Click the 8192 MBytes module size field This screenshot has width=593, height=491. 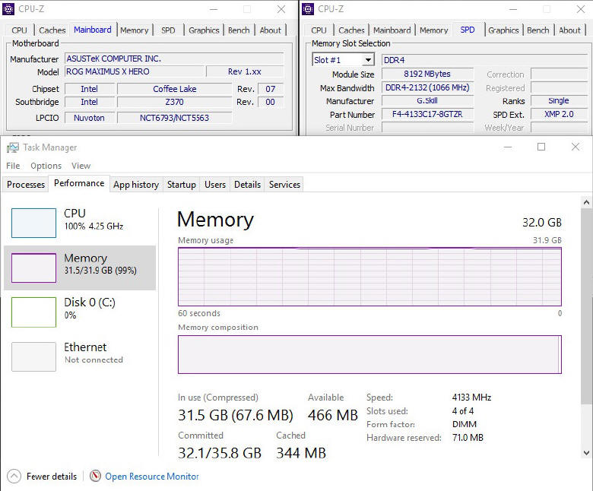tap(427, 74)
